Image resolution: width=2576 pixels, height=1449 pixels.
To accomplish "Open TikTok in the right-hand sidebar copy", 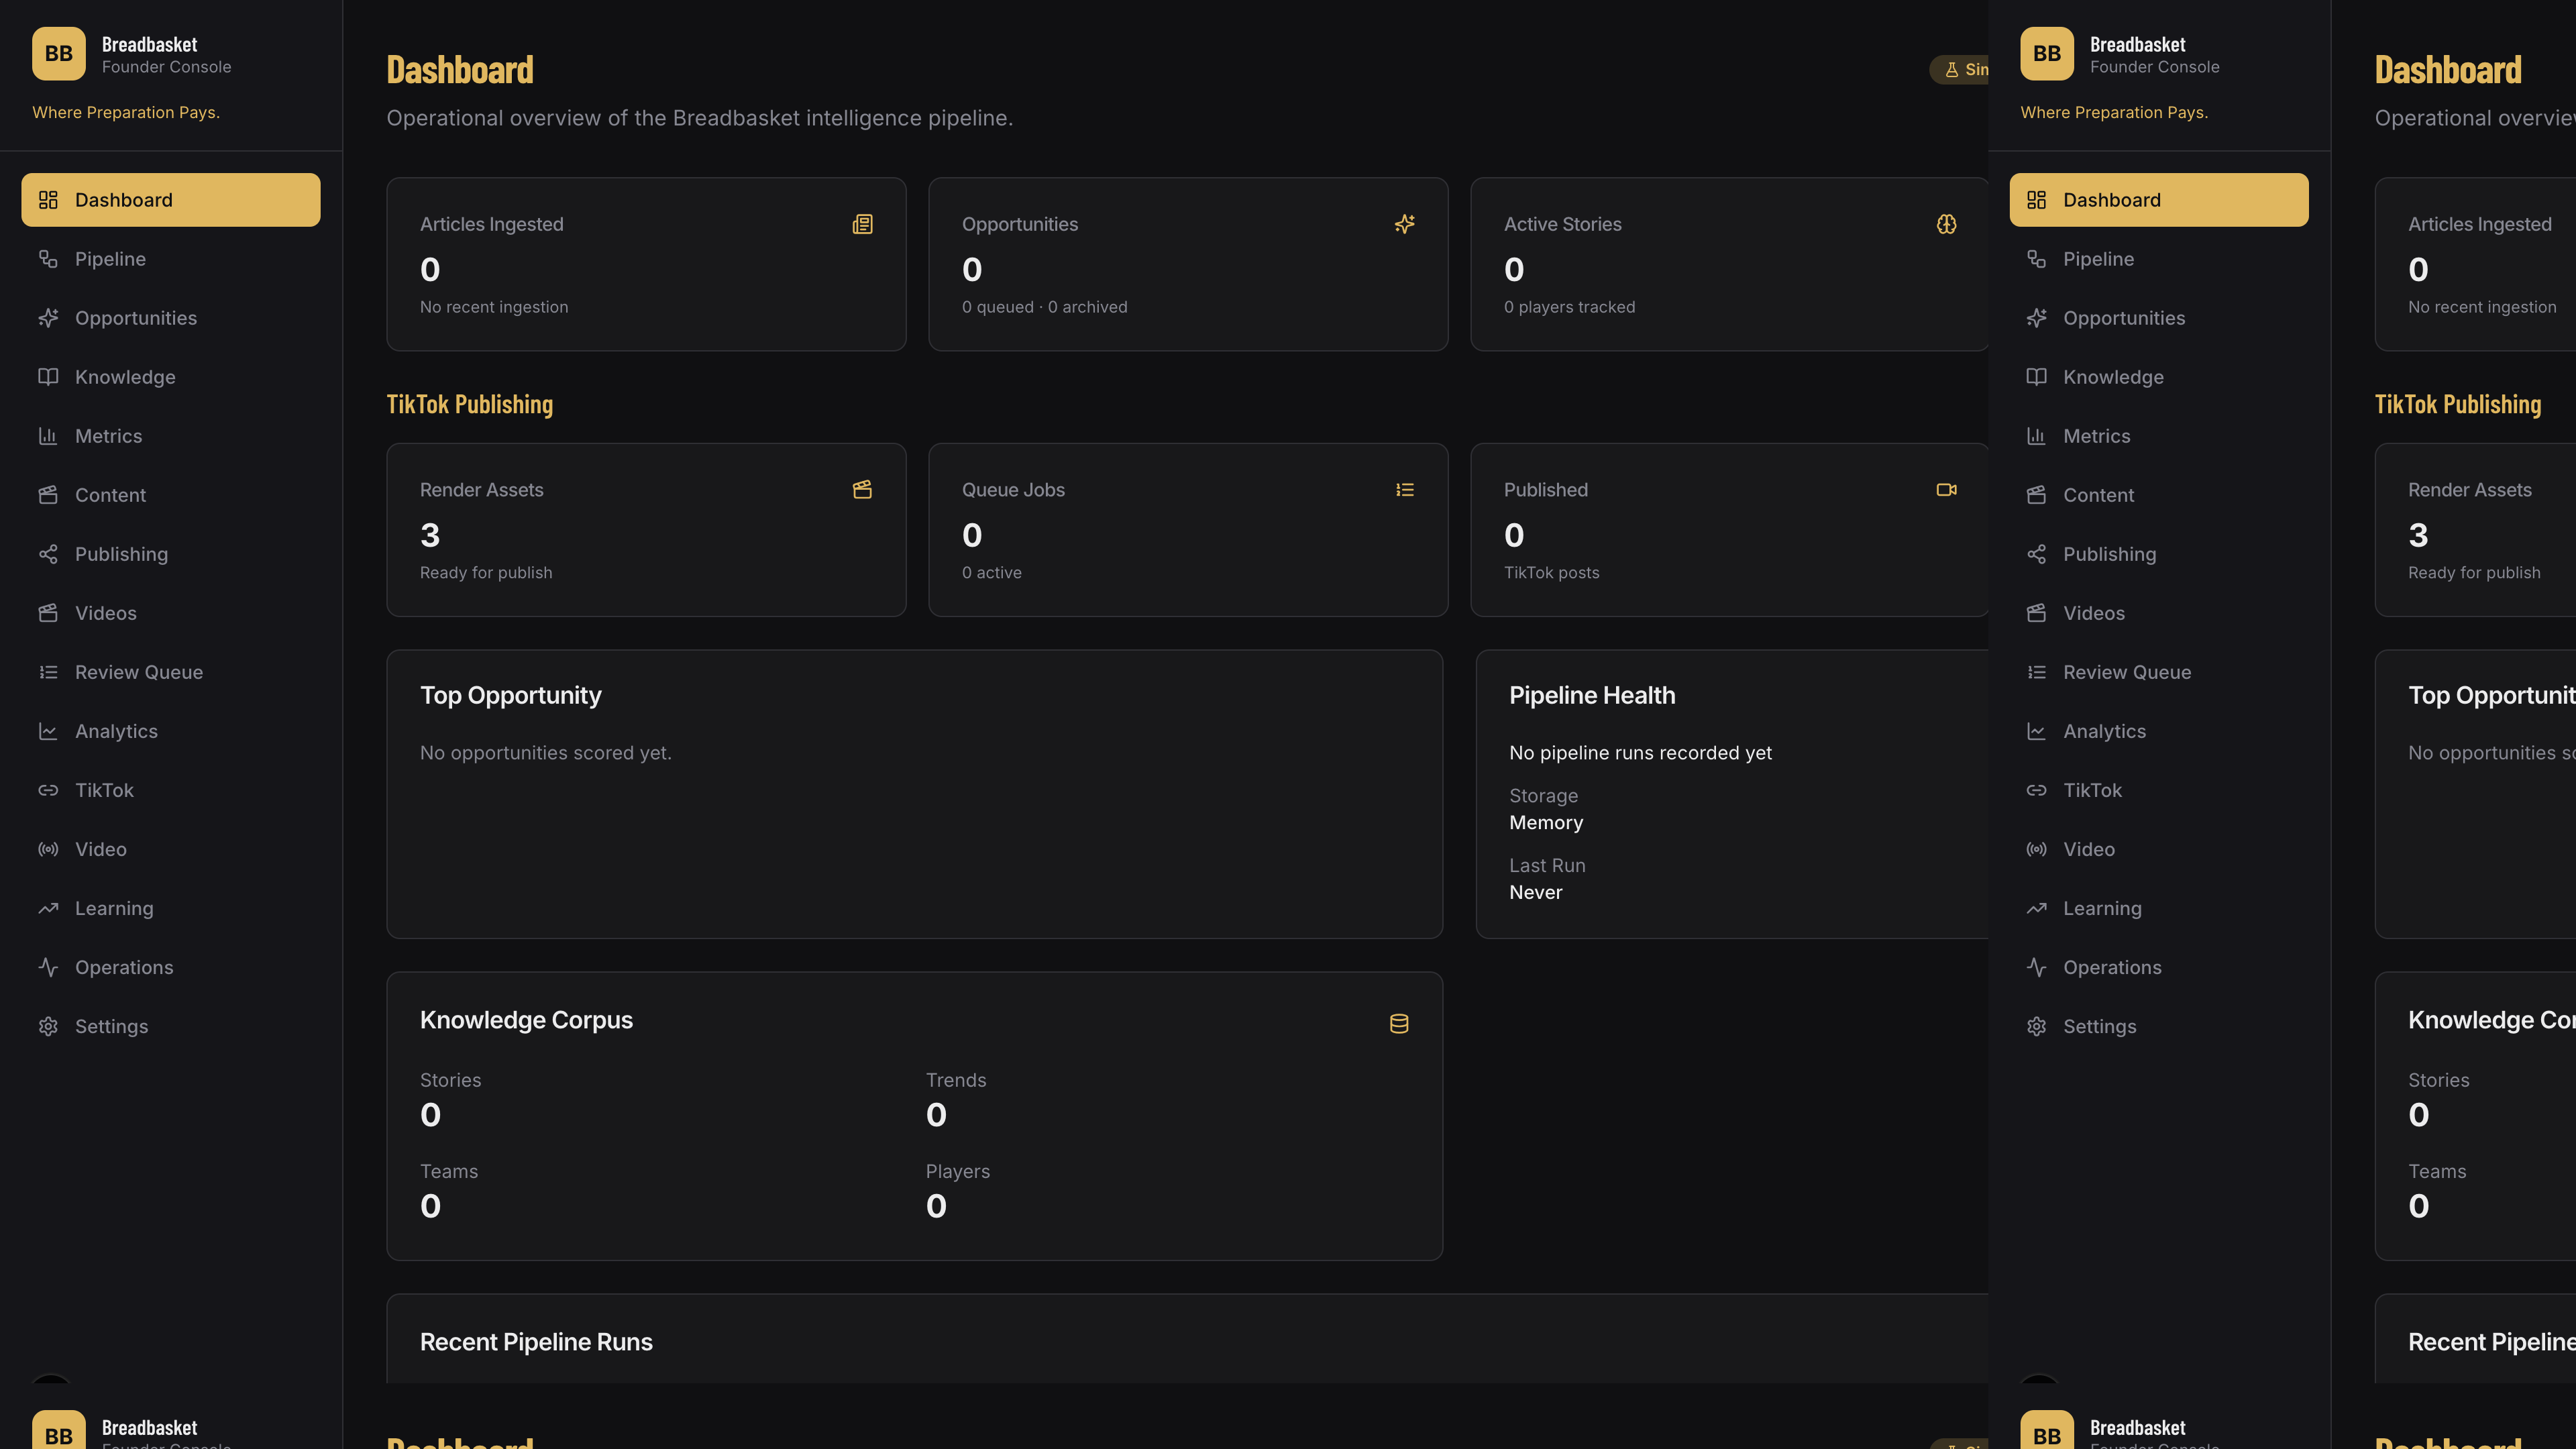I will pos(2159,790).
